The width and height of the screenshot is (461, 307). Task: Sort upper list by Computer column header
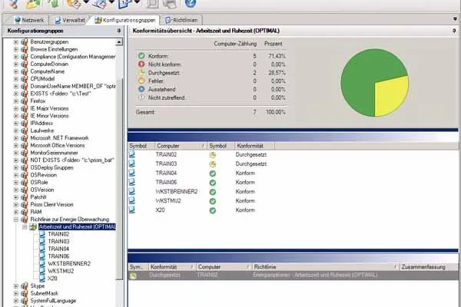point(181,146)
